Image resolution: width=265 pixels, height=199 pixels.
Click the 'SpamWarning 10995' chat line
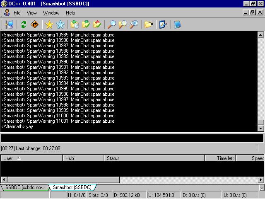coord(58,89)
